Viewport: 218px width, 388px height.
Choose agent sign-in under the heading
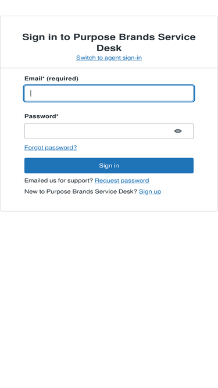point(109,58)
